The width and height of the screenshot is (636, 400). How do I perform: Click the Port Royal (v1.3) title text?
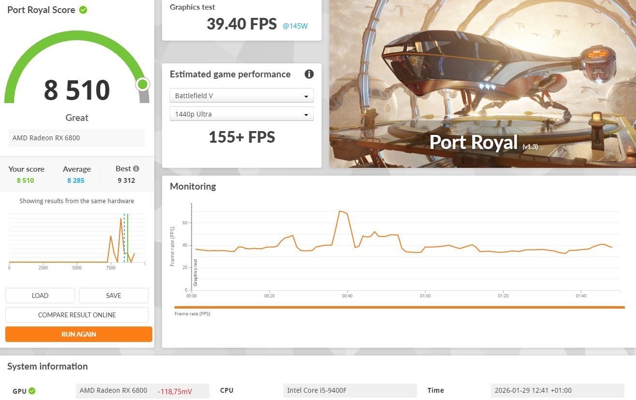(x=484, y=142)
